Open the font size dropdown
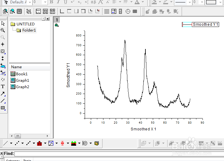 (45, 2)
